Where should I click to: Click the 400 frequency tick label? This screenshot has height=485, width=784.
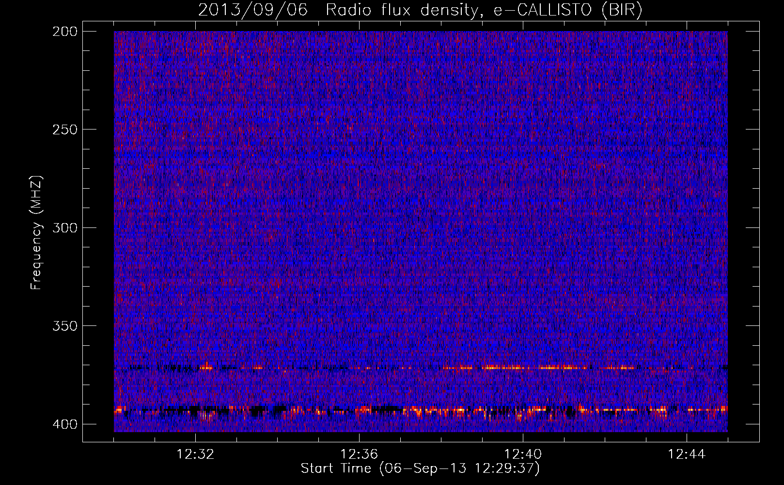64,424
